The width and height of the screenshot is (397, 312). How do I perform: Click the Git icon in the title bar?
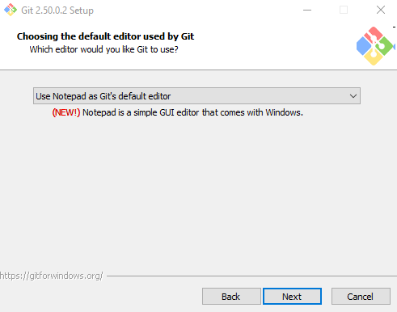(11, 10)
